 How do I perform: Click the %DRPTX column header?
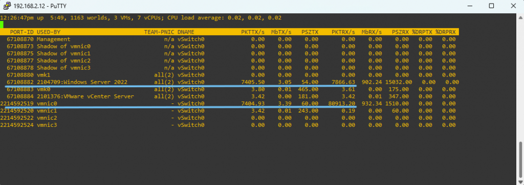[422, 32]
